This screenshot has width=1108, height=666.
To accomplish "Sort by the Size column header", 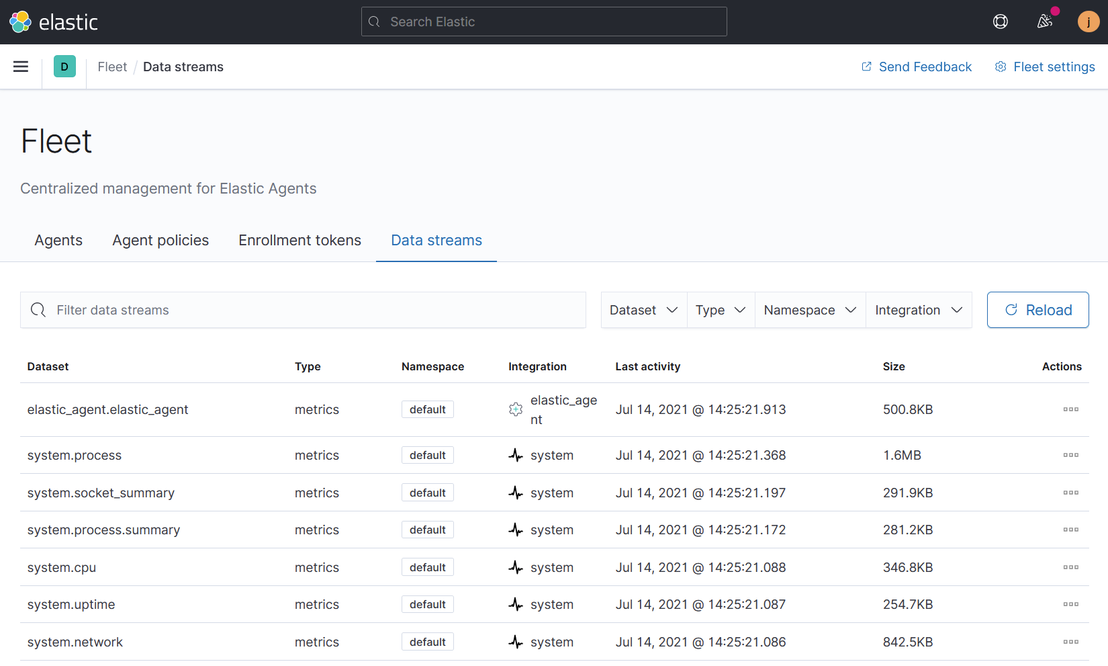I will coord(894,366).
